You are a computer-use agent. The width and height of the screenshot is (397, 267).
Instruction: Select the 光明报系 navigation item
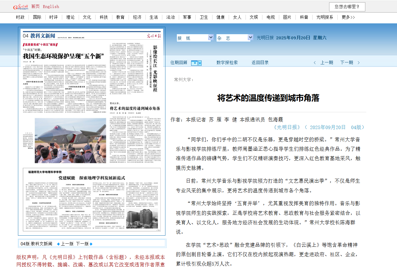point(325,17)
